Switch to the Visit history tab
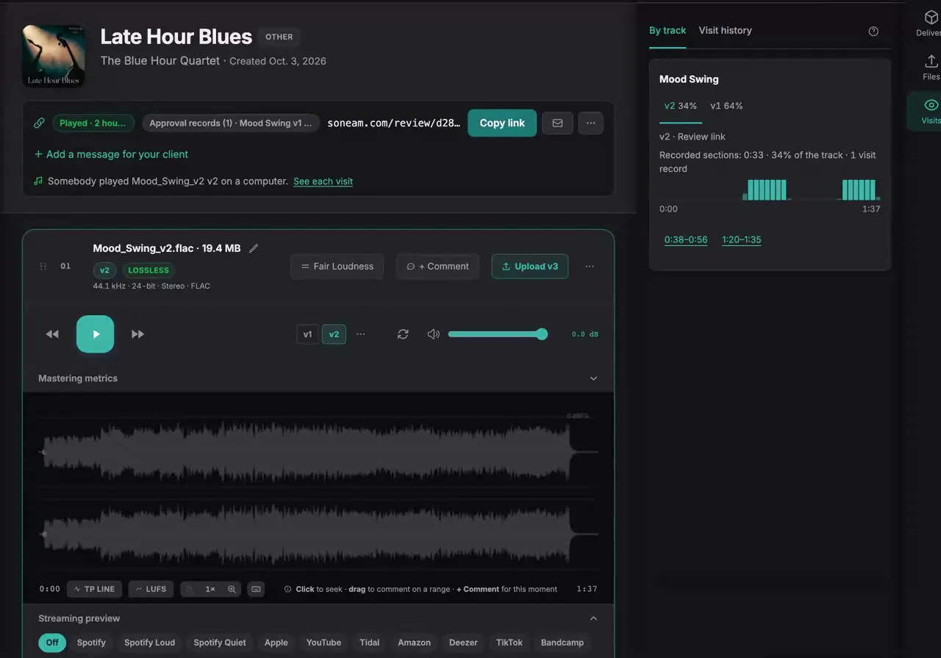Image resolution: width=941 pixels, height=658 pixels. [725, 30]
